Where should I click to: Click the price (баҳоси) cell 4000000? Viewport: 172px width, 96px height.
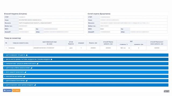93,48
